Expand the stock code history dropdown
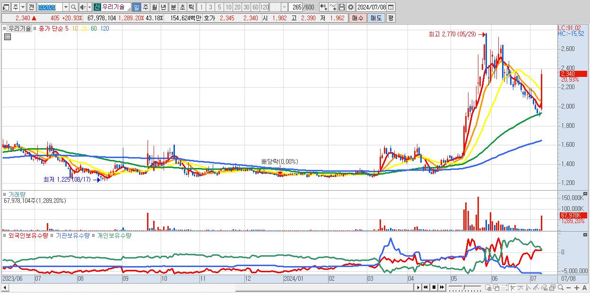Image resolution: width=590 pixels, height=293 pixels. click(x=66, y=7)
